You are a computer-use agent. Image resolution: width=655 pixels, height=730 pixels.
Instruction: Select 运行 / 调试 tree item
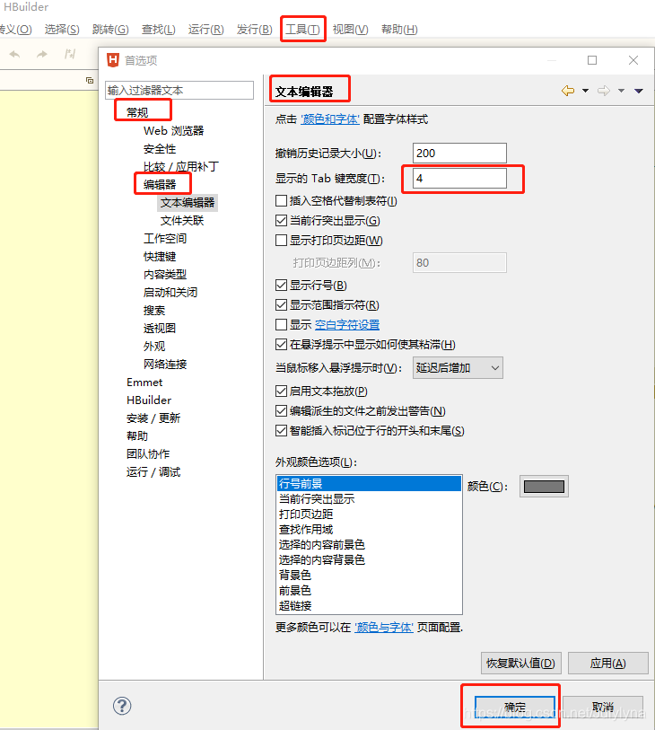pyautogui.click(x=153, y=472)
